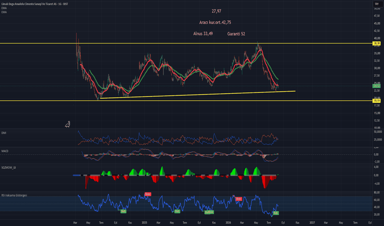384x226 pixels.
Task: Open the Limak Dogu Anadolu Cimento symbol title
Action: (x=35, y=4)
